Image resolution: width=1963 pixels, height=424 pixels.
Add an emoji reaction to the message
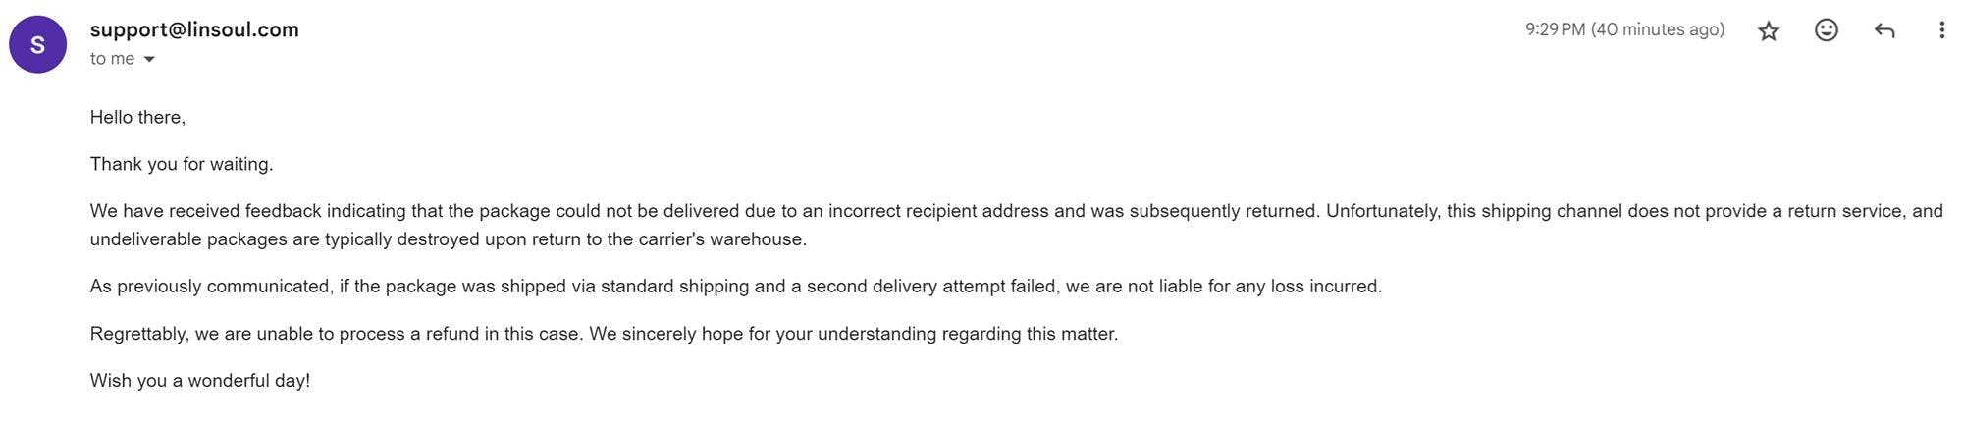[1826, 30]
